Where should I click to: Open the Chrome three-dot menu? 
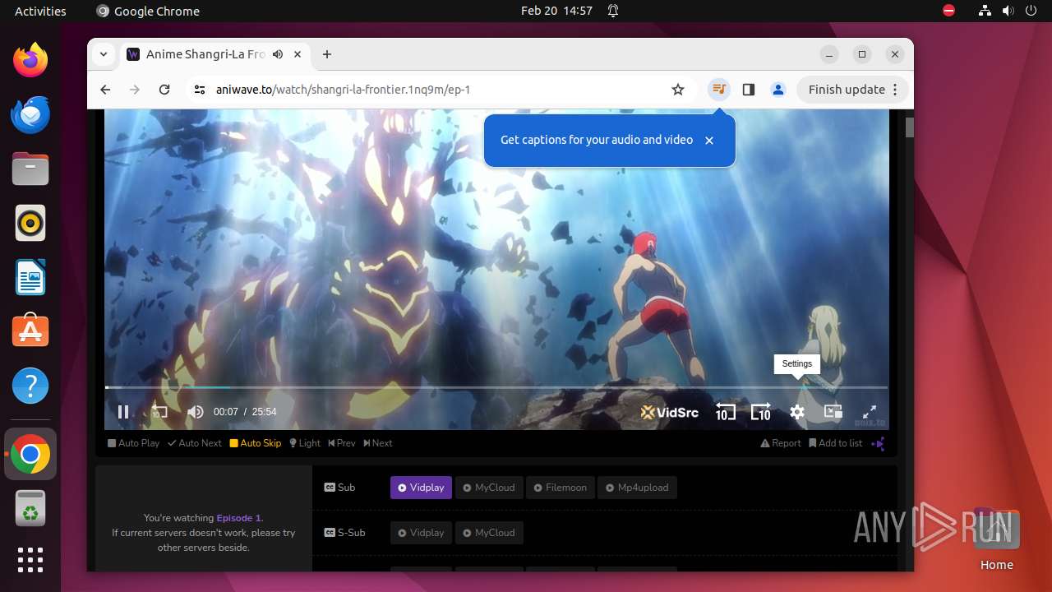[x=896, y=90]
